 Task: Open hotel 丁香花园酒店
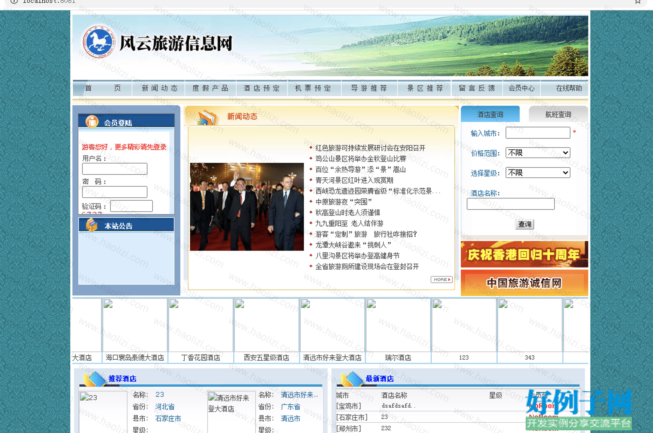point(201,358)
